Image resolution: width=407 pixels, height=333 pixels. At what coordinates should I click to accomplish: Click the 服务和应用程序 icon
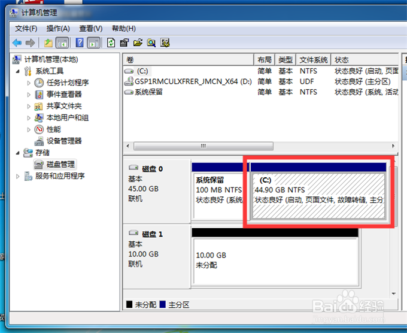(28, 176)
